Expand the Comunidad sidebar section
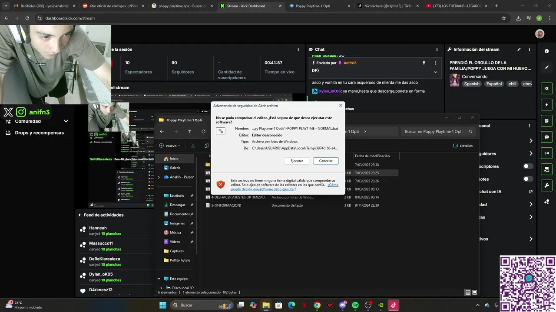The height and width of the screenshot is (312, 556). coord(66,121)
